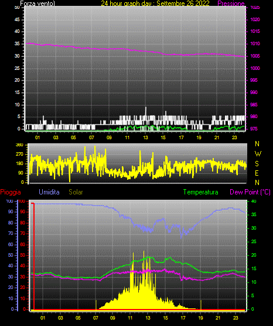The height and width of the screenshot is (326, 273).
Task: Click the magenta Pressione axis title
Action: (x=231, y=4)
